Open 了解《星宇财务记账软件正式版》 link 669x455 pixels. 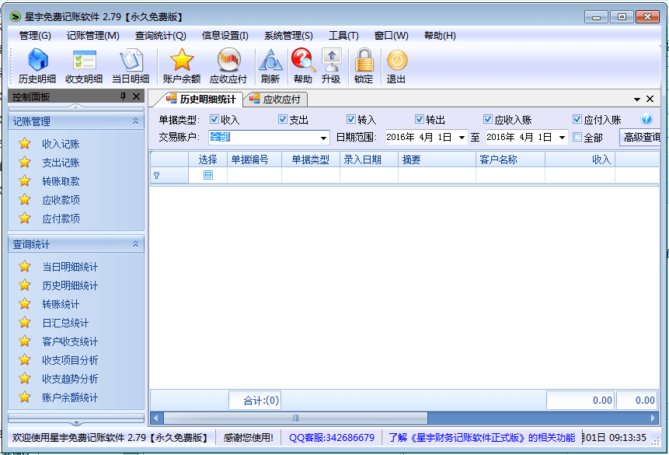(482, 438)
